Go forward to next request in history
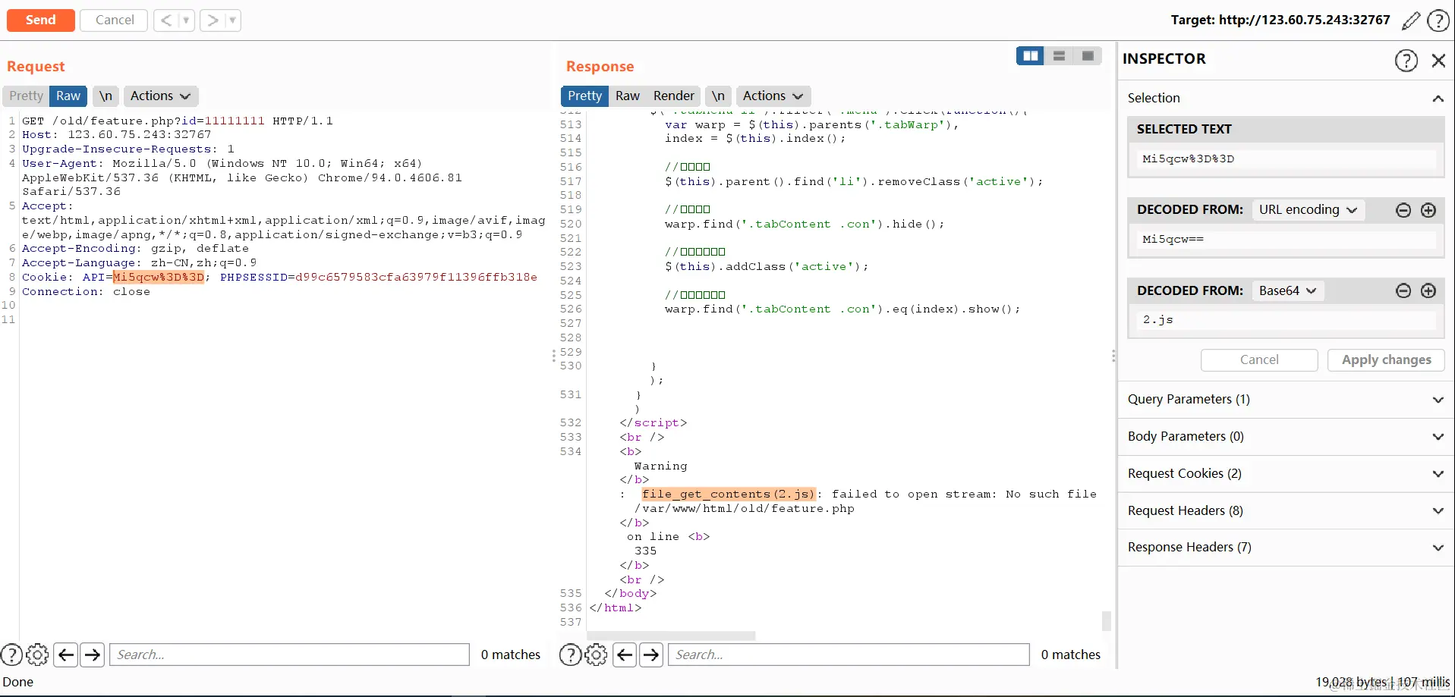The width and height of the screenshot is (1455, 697). coord(213,20)
